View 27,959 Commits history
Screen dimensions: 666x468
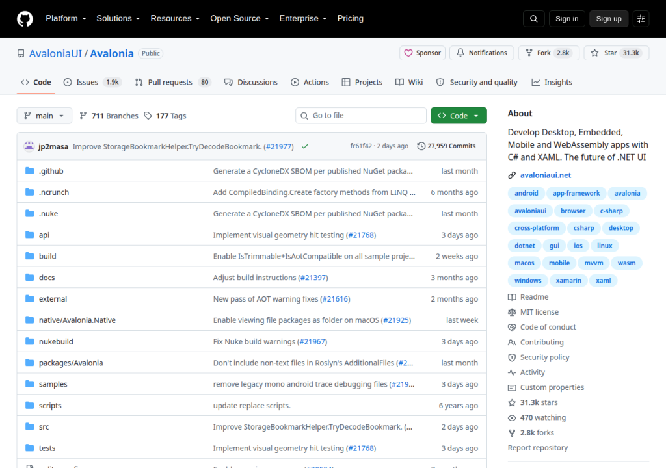coord(446,146)
